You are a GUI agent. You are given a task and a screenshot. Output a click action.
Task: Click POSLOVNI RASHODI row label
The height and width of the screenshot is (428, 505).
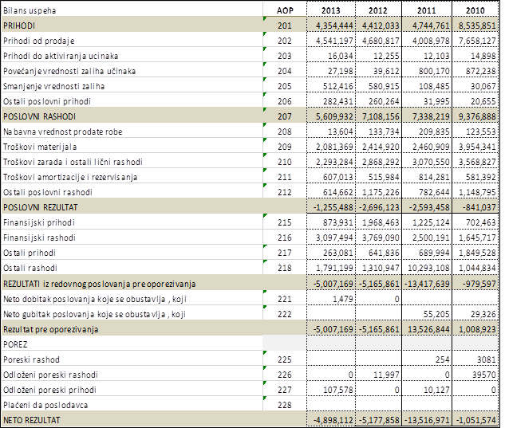pyautogui.click(x=39, y=116)
